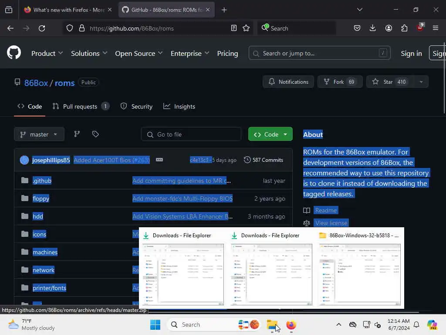Open a new tab with plus button
Viewport: 446px width, 335px height.
(x=224, y=10)
